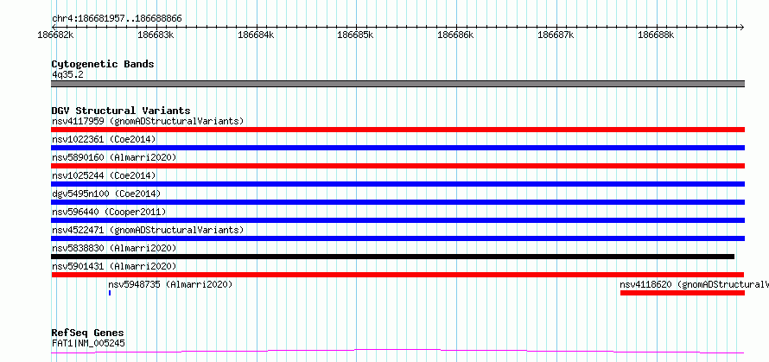The height and width of the screenshot is (362, 769).
Task: Select the 4q35.2 band label
Action: [x=67, y=74]
